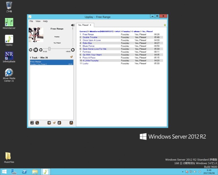The image size is (218, 175).
Task: Open the taskbar clock showing 9:49
Action: pos(209,172)
